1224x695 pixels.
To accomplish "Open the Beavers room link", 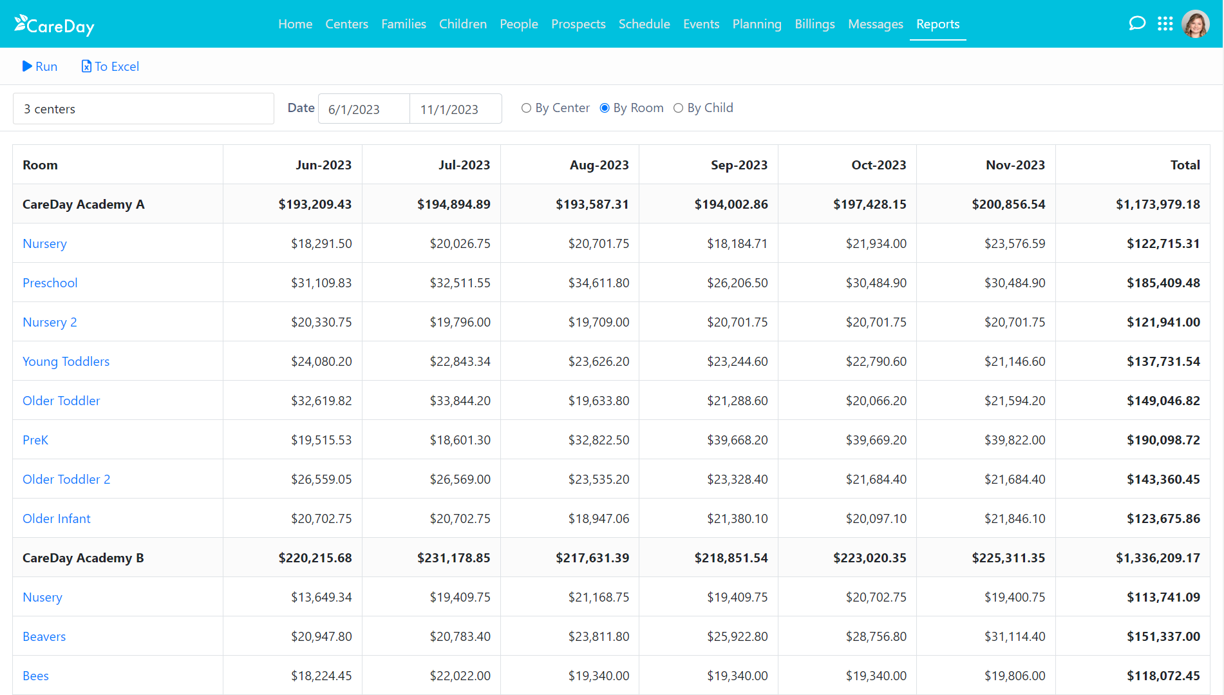I will point(44,636).
